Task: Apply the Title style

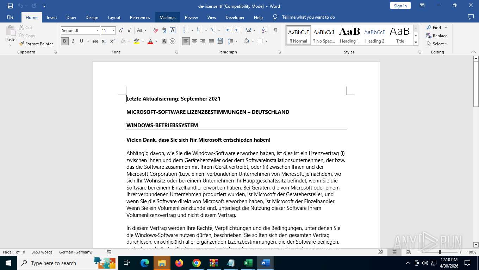Action: click(400, 35)
